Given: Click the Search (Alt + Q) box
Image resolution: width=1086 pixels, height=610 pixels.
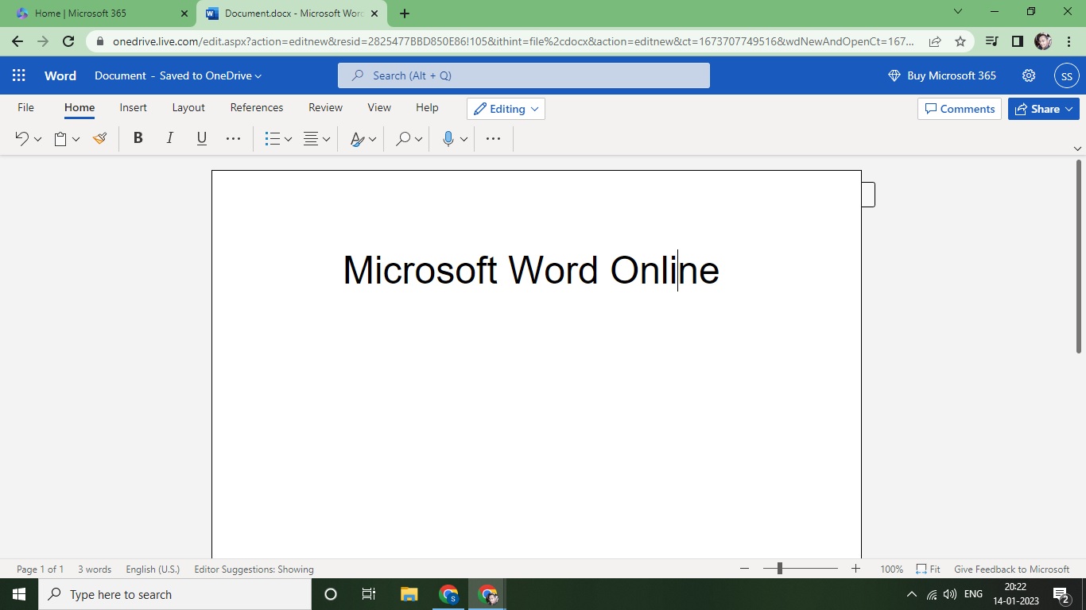Looking at the screenshot, I should click(524, 75).
